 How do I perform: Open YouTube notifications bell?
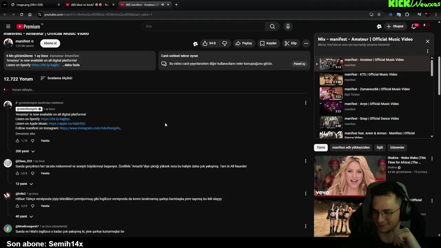click(414, 27)
